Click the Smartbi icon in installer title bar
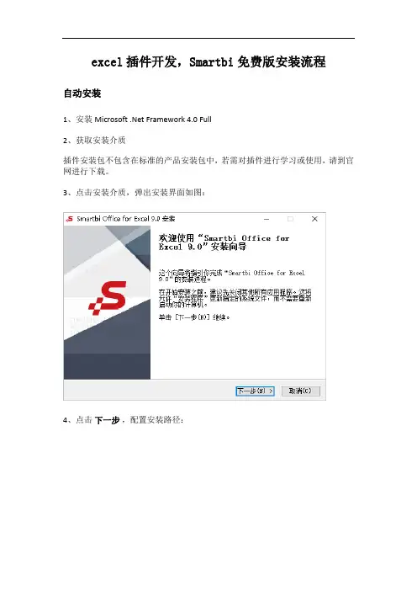Screen dimensions: 417x591 click(70, 219)
